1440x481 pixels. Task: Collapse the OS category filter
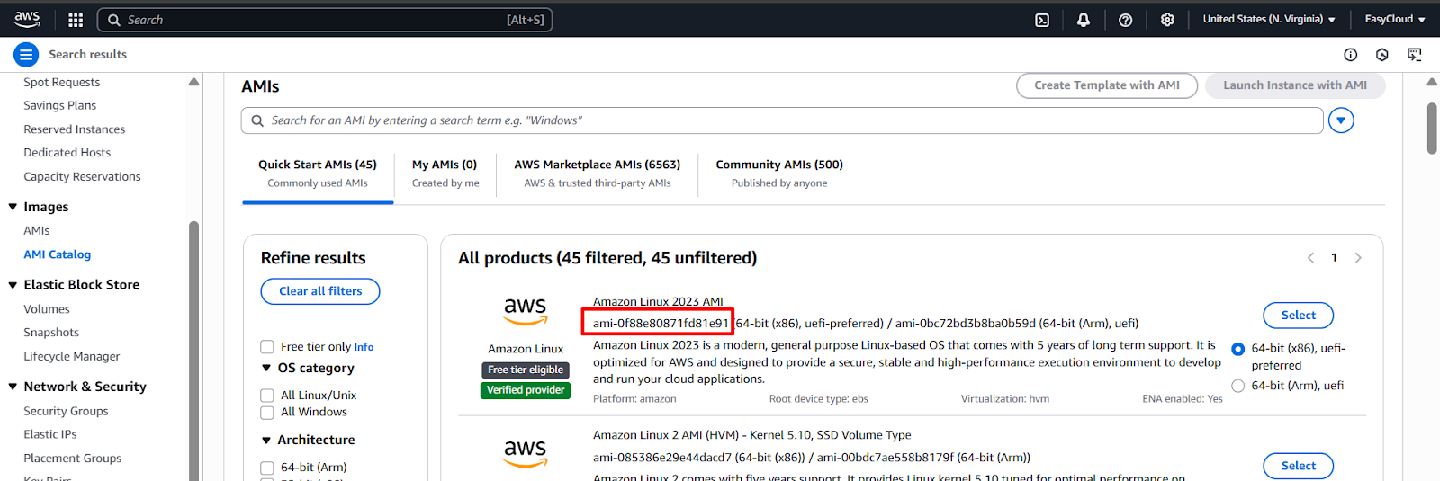[266, 368]
